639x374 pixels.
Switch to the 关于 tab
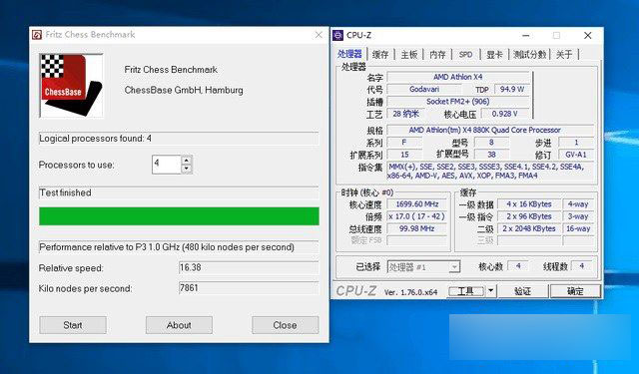[564, 55]
